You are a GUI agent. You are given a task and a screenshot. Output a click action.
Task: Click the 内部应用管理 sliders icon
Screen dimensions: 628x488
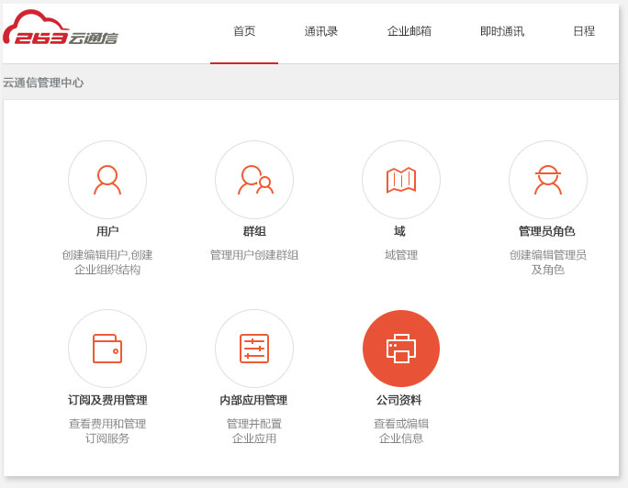(x=254, y=349)
